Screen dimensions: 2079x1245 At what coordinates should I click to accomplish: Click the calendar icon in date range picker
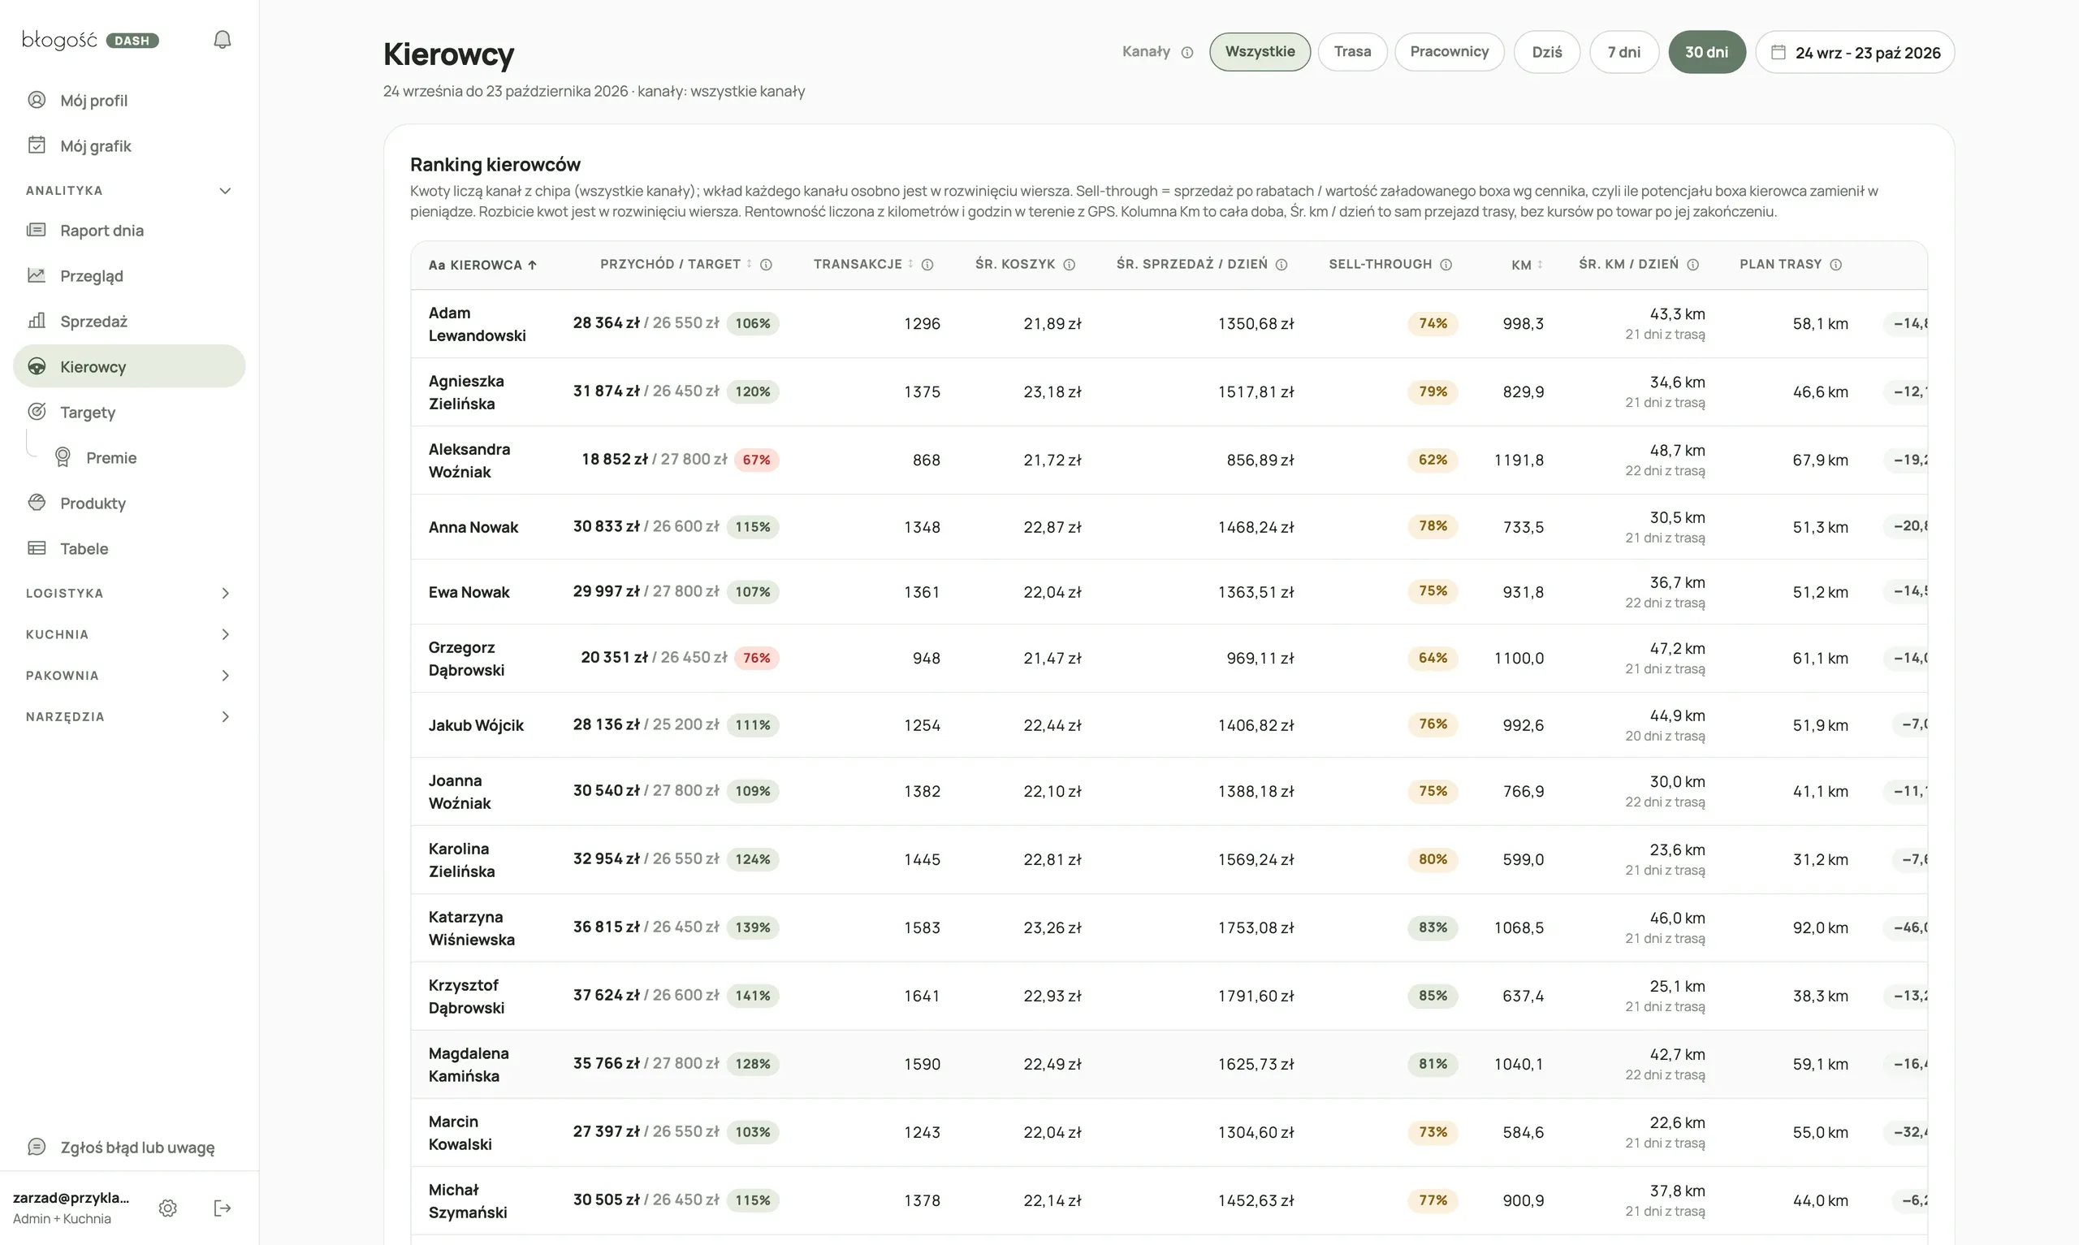1778,52
